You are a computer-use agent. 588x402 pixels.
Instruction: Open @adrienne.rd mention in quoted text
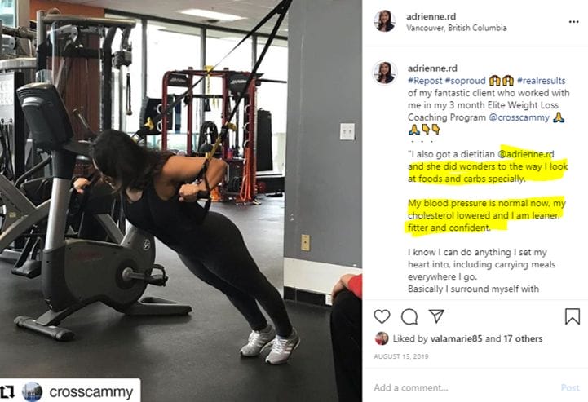(526, 154)
